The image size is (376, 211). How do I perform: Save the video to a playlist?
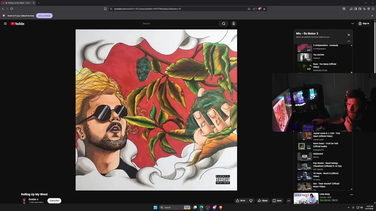[277, 201]
